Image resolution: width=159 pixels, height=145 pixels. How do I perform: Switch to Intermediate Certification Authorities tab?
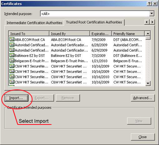[34, 23]
